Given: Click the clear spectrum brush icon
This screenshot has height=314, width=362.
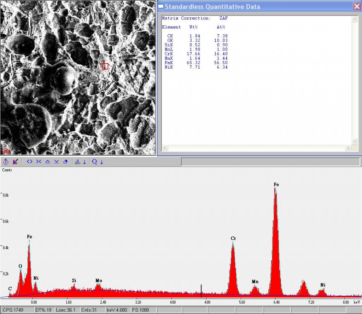Looking at the screenshot, I should pos(15,162).
